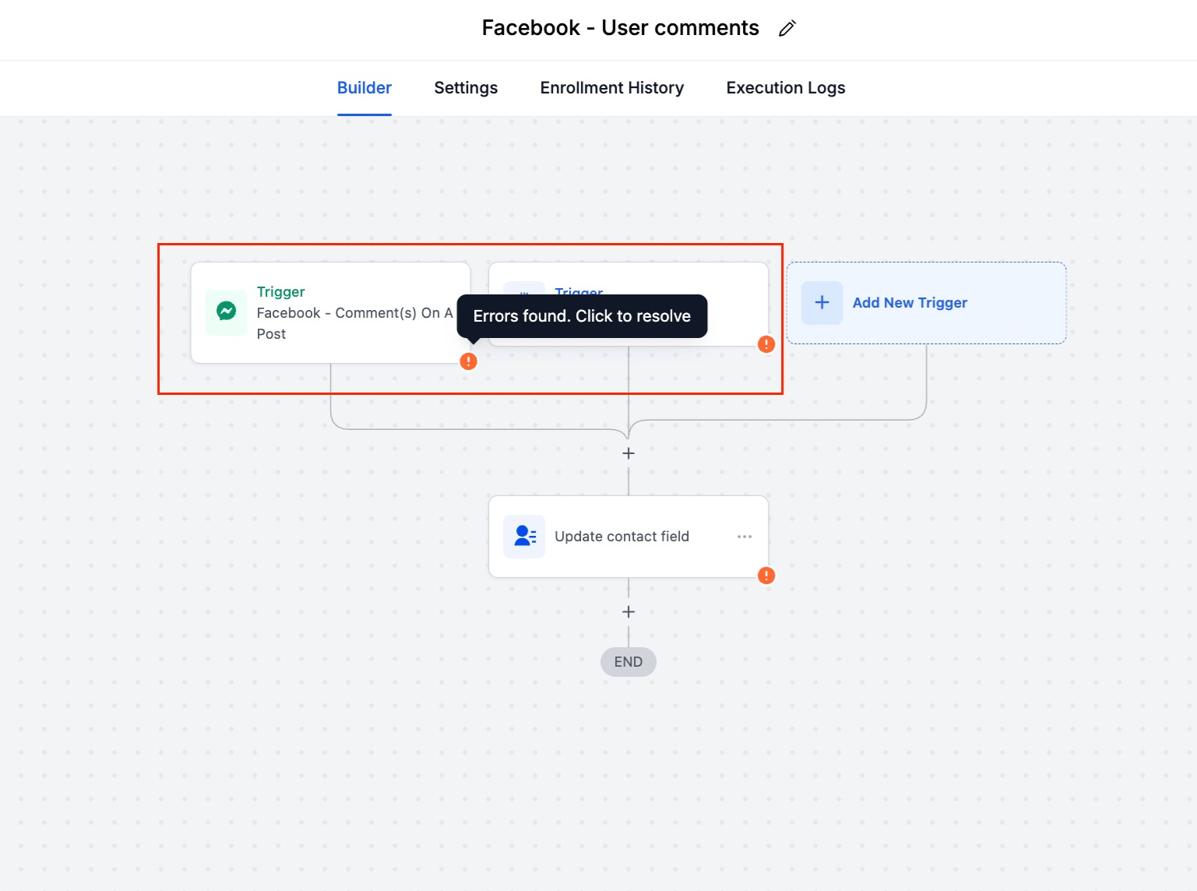Click the Facebook Messenger trigger icon
The height and width of the screenshot is (891, 1197).
point(227,312)
